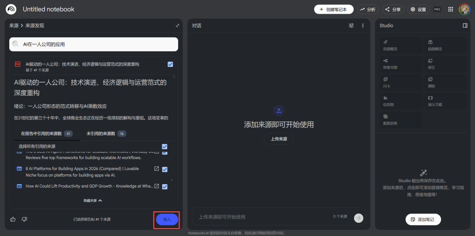The height and width of the screenshot is (236, 475).
Task: Click the report heading AI驱动的一人公司
Action: 90,87
